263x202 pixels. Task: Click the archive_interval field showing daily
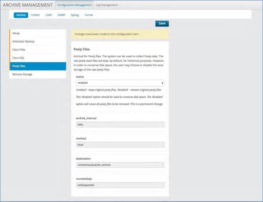click(x=120, y=125)
